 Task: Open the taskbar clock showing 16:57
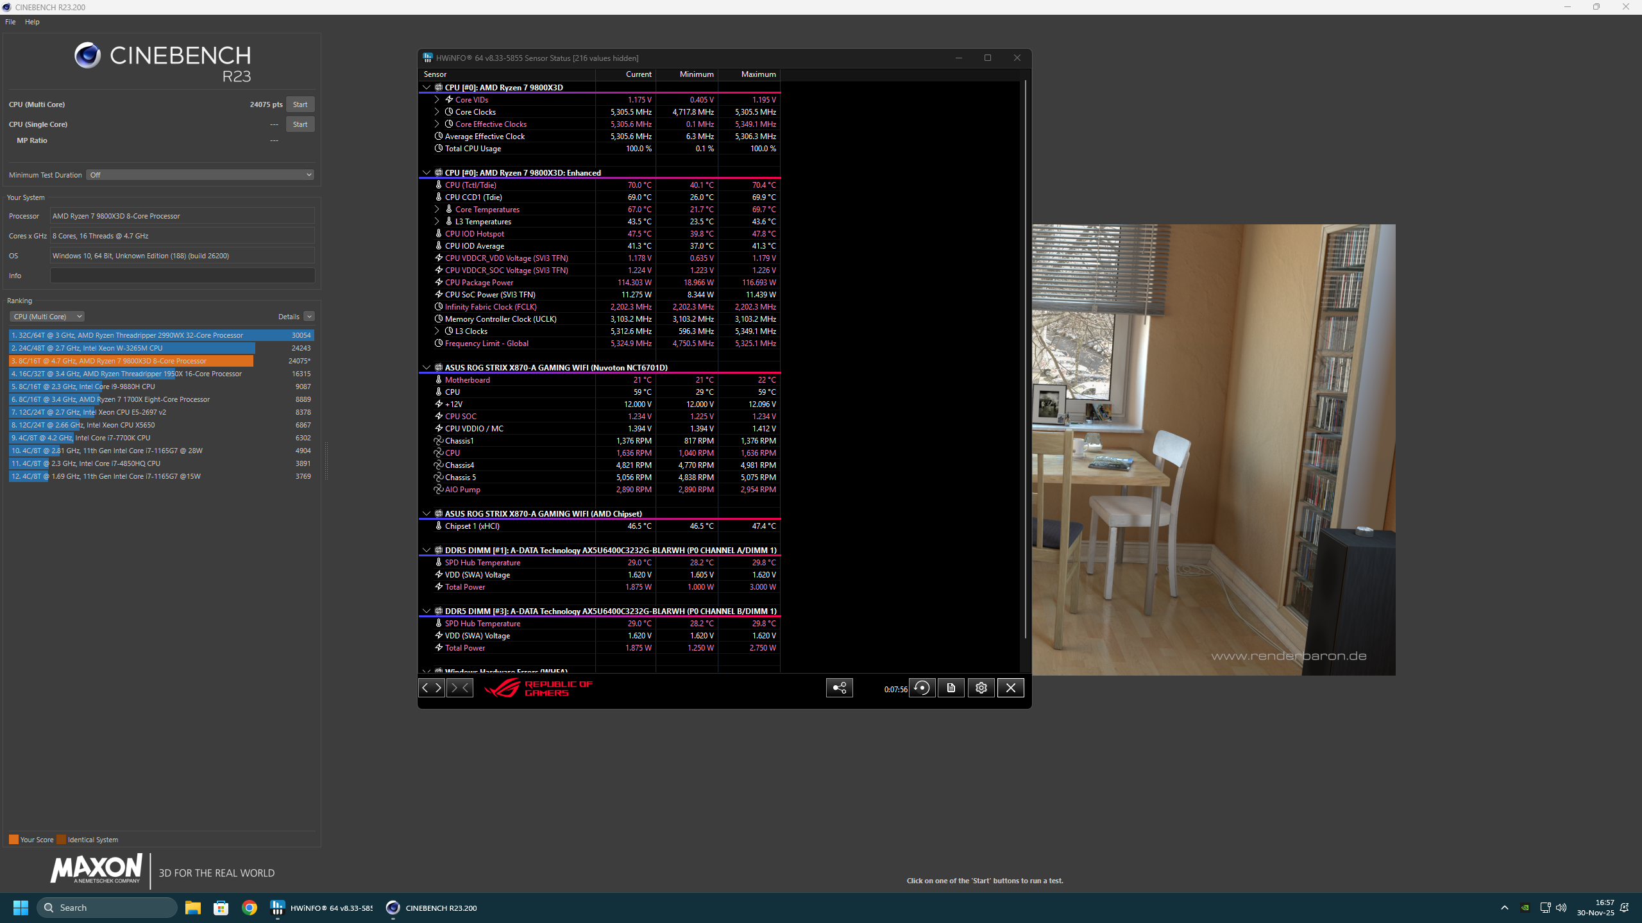(1595, 908)
